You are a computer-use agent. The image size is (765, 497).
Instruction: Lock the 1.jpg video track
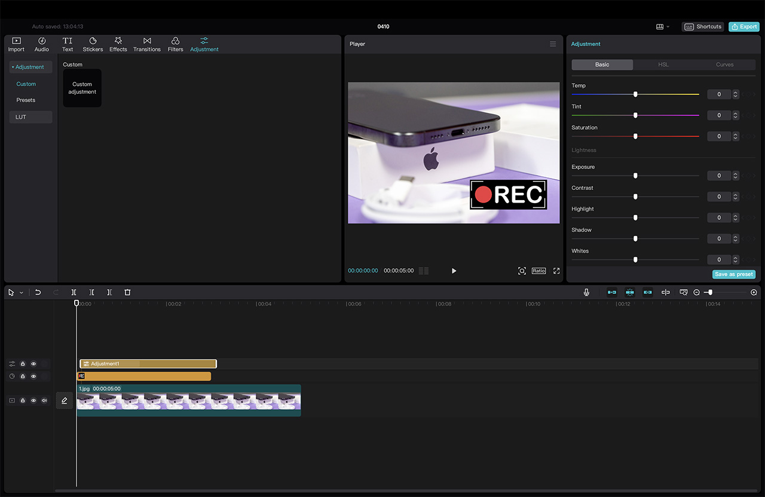coord(23,400)
